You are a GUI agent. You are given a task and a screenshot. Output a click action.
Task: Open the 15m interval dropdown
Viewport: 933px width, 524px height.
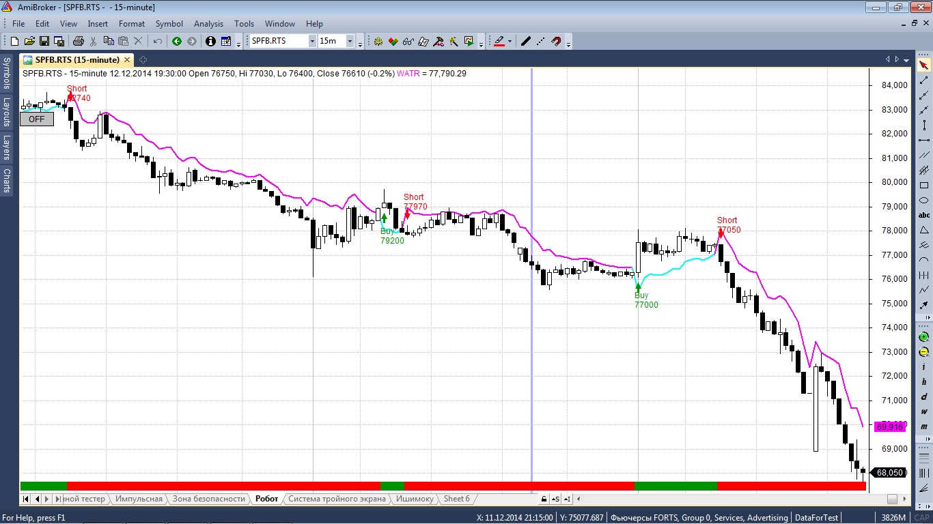(x=350, y=41)
